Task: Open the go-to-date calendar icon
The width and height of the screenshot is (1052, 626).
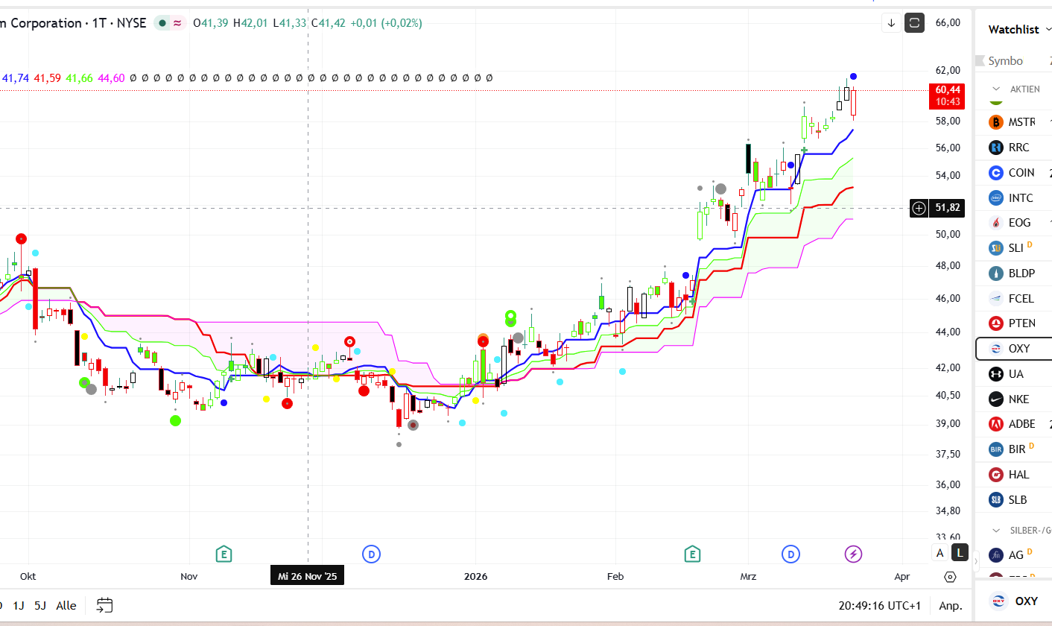Action: pos(105,605)
